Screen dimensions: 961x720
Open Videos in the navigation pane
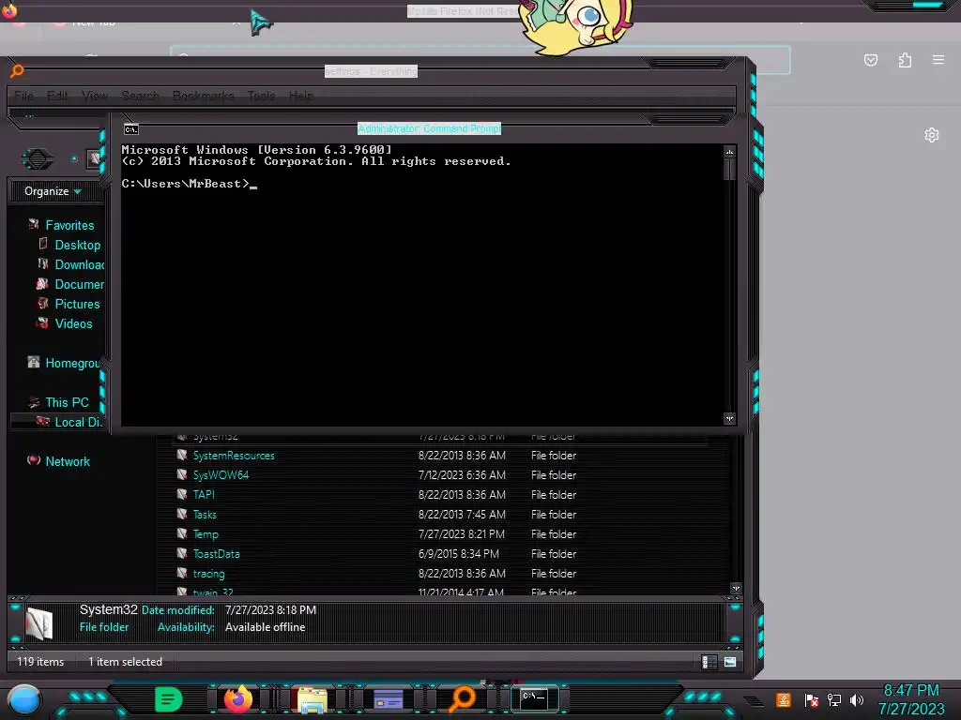[73, 323]
